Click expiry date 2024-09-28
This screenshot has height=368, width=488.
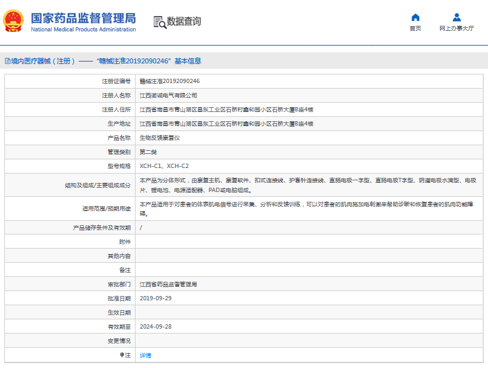point(156,327)
